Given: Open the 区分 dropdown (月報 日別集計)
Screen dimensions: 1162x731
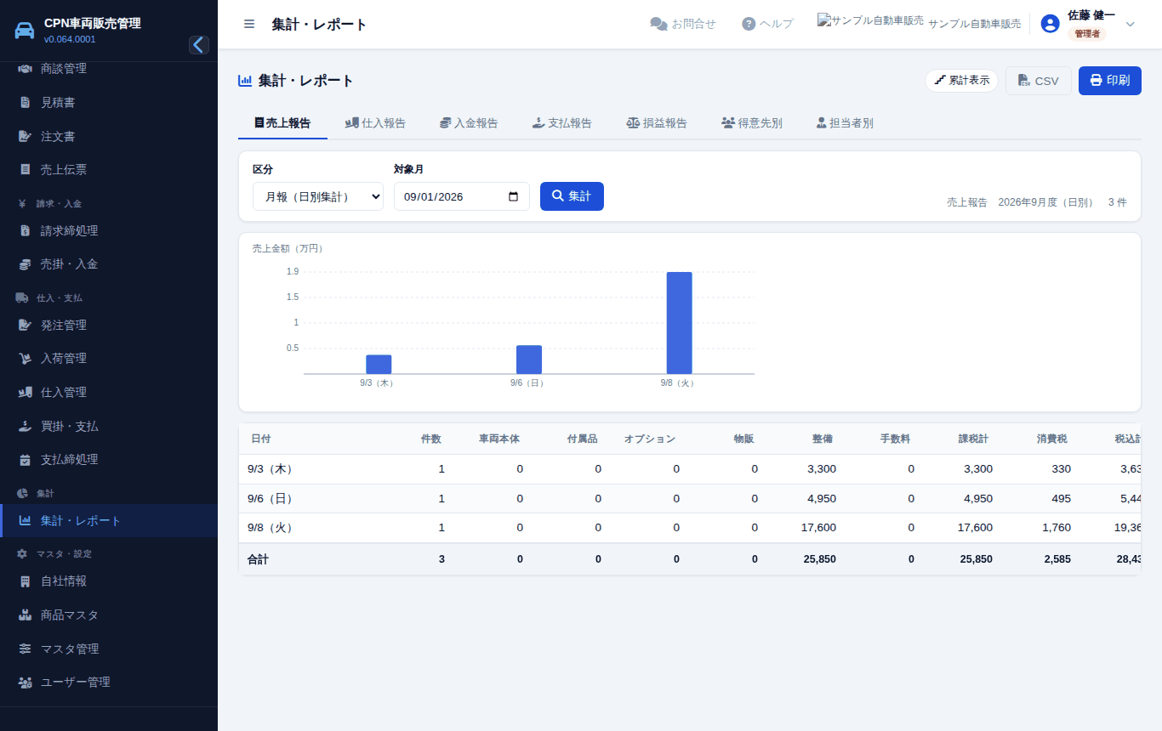Looking at the screenshot, I should 318,196.
